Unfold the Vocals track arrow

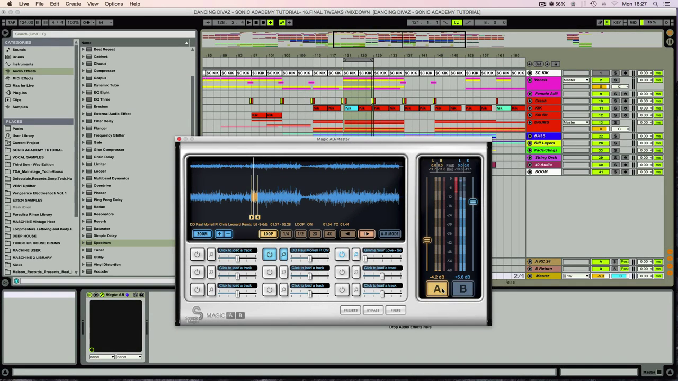pyautogui.click(x=530, y=80)
